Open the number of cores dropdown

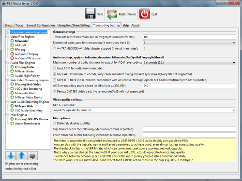pos(189,43)
